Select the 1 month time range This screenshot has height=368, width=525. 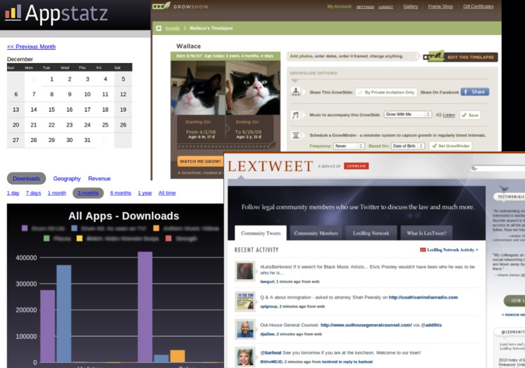57,193
